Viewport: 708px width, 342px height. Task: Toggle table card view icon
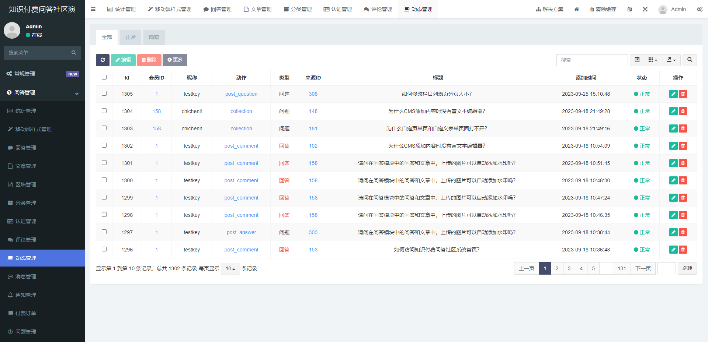click(x=637, y=60)
